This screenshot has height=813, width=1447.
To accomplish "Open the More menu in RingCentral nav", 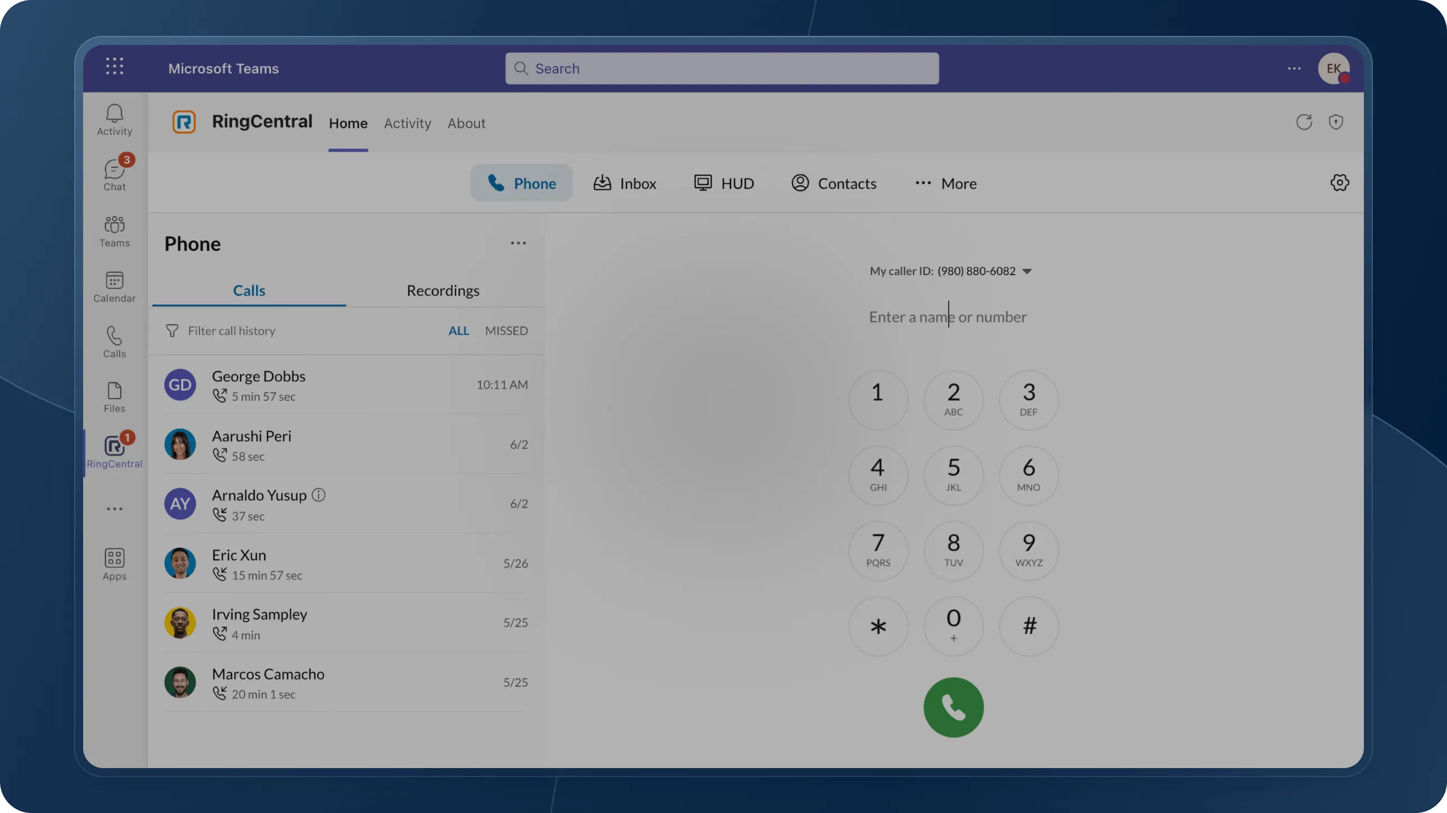I will point(946,184).
